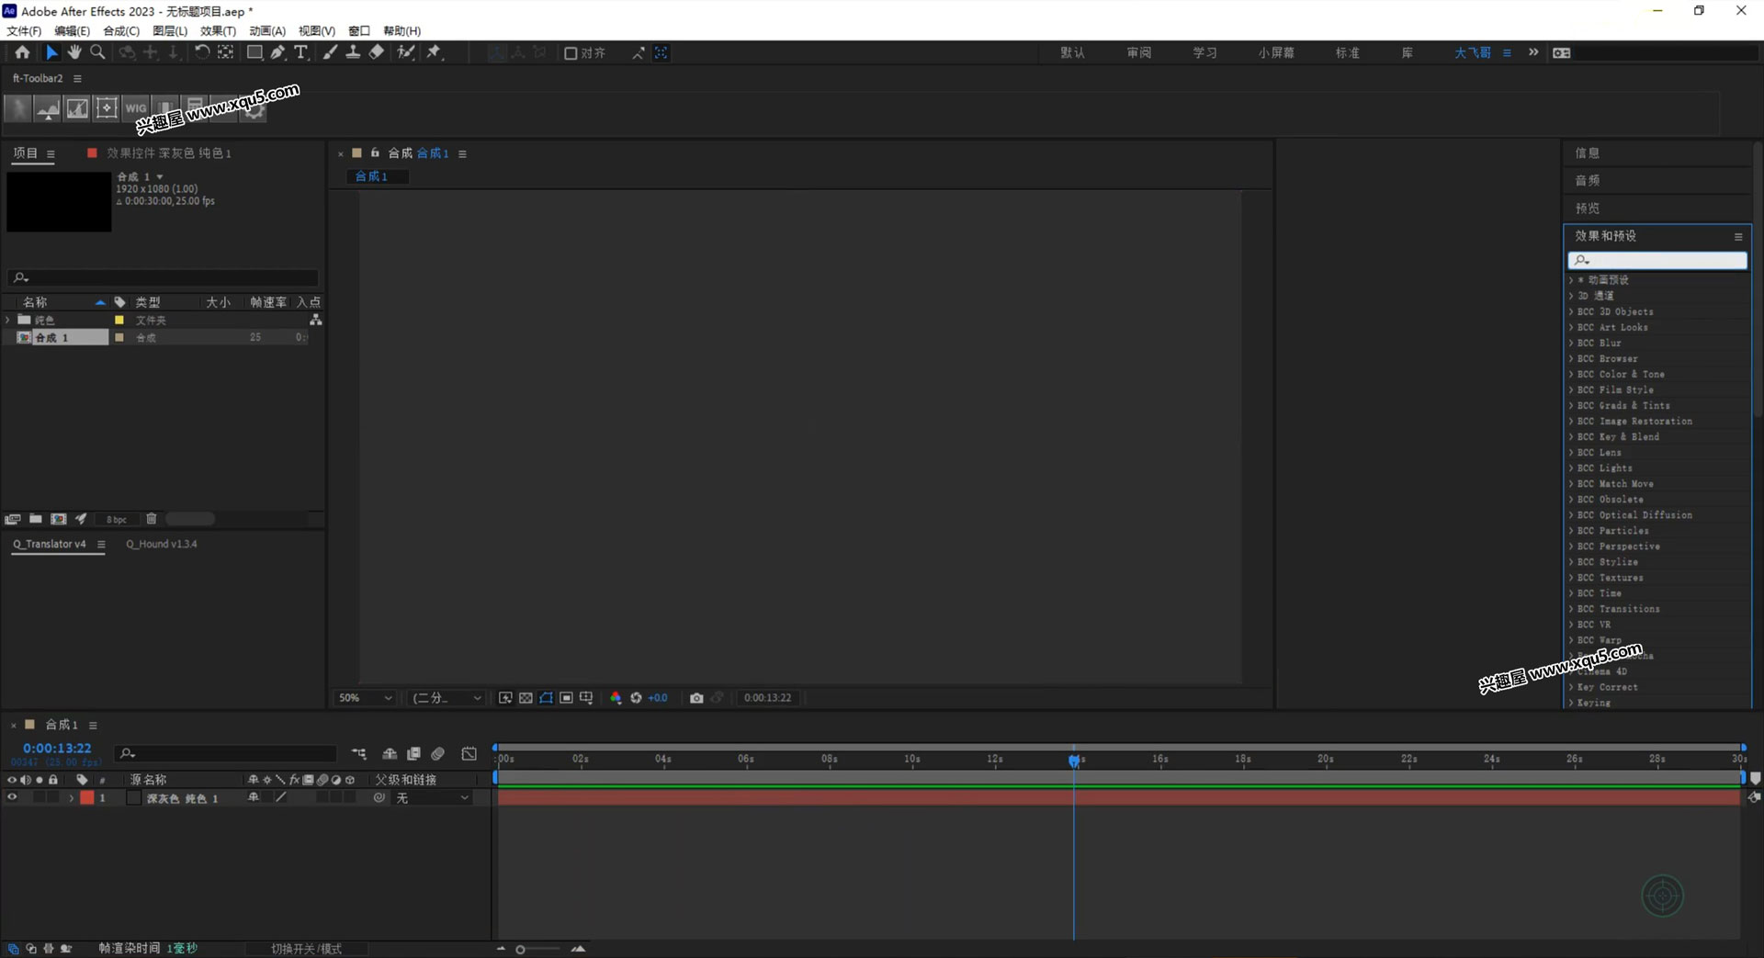The image size is (1764, 958).
Task: Select the Clone Stamp tool
Action: (x=353, y=52)
